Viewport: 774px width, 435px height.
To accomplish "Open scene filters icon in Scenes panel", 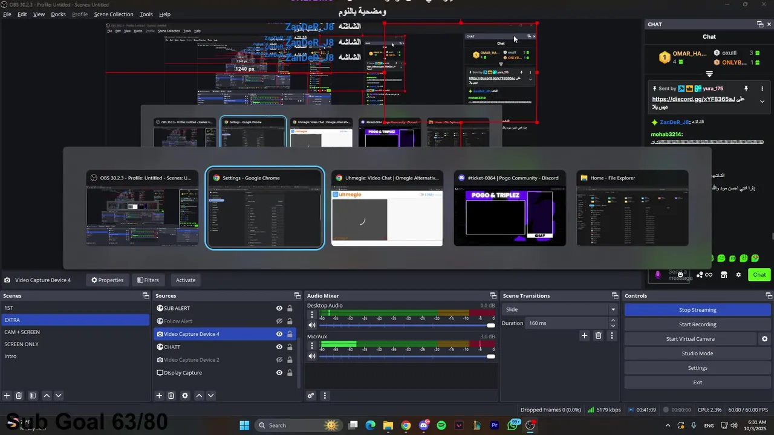I will pyautogui.click(x=33, y=396).
